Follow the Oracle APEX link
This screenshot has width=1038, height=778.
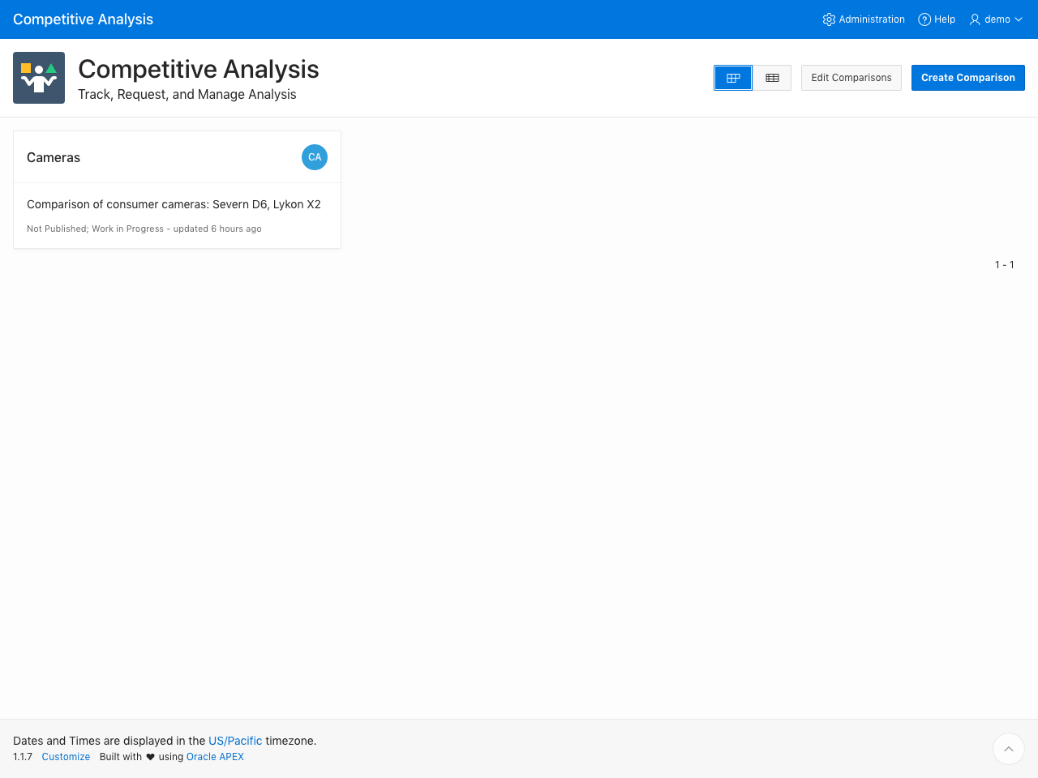(215, 757)
